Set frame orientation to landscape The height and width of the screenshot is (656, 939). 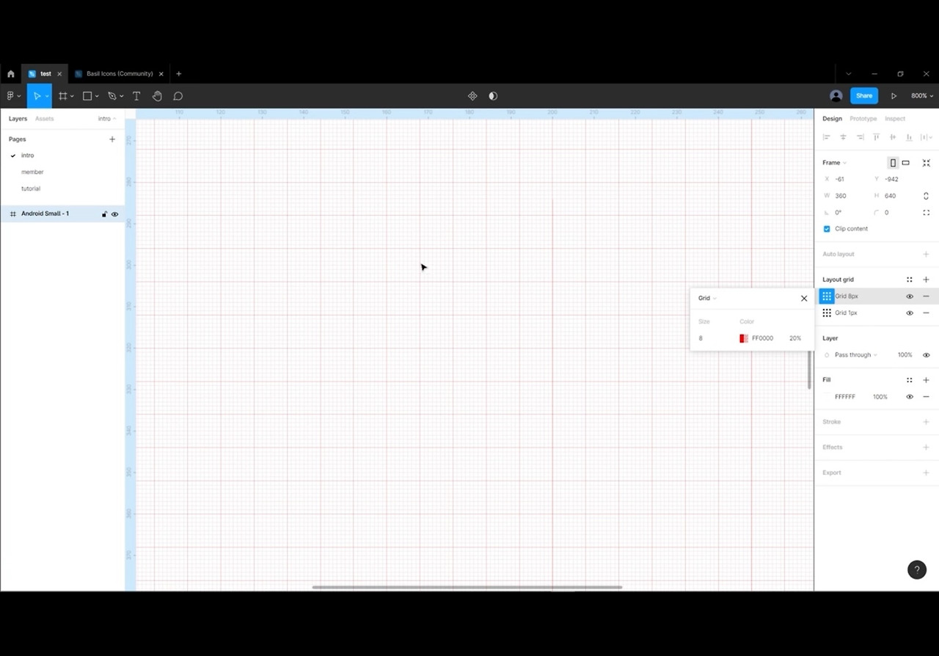coord(906,163)
